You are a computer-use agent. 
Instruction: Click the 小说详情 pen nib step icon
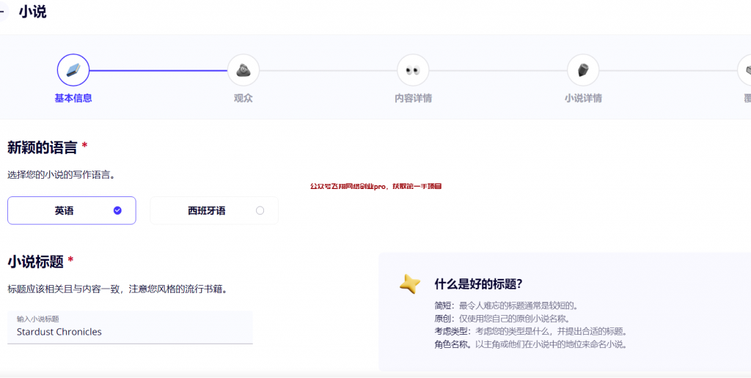tap(583, 70)
